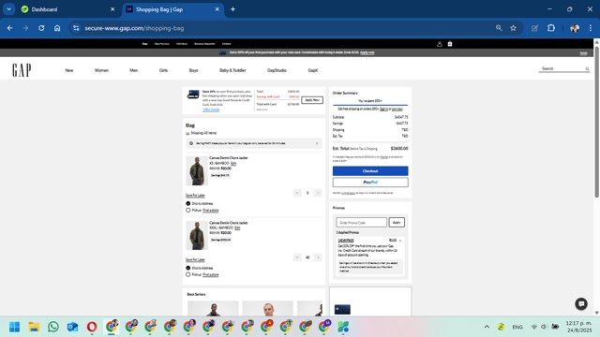This screenshot has width=600, height=337.
Task: Dismiss the bag reservation notice
Action: [317, 143]
